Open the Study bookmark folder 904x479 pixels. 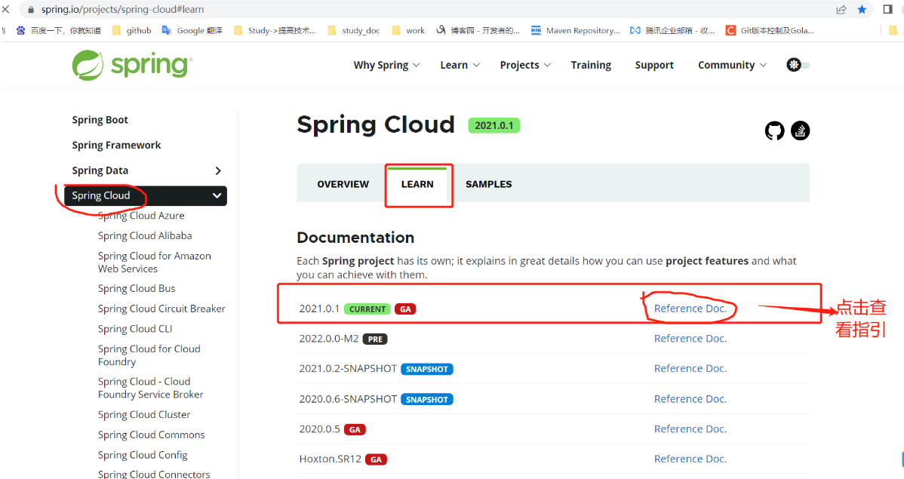click(275, 30)
